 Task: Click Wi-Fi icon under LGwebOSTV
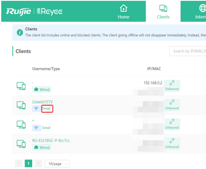(36, 108)
